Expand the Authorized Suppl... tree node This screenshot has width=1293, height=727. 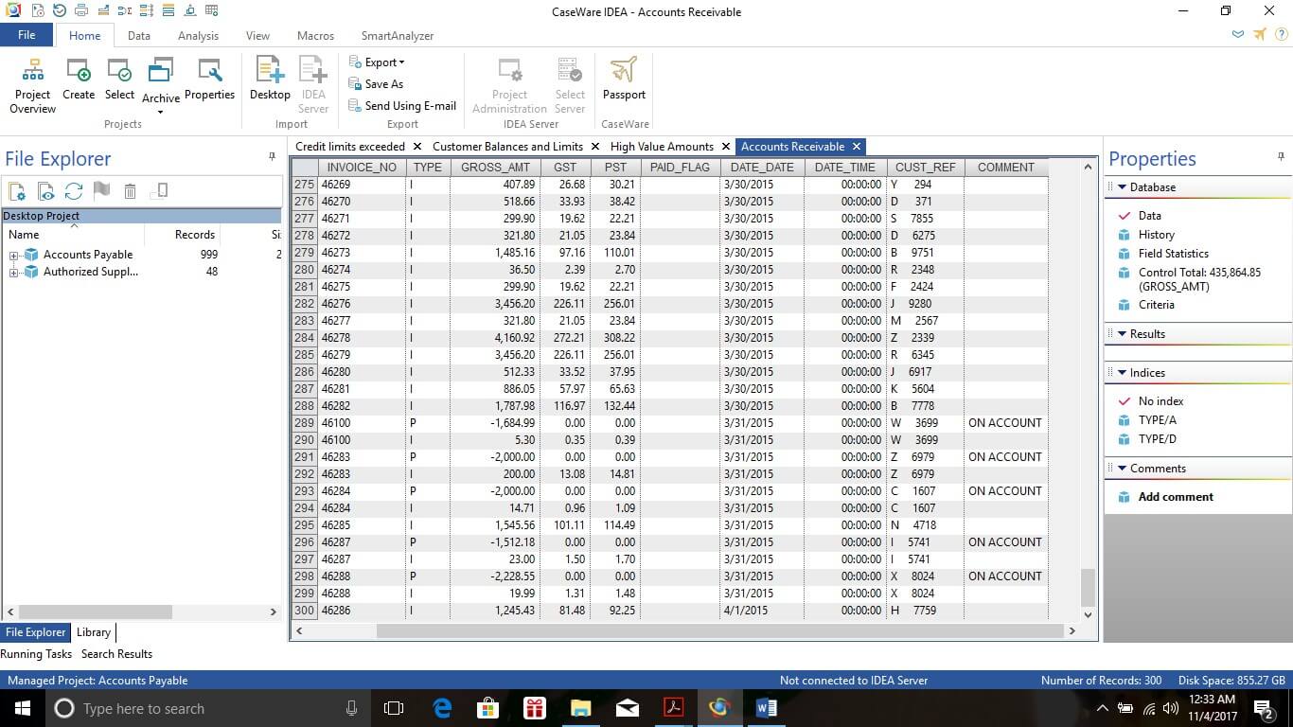14,272
